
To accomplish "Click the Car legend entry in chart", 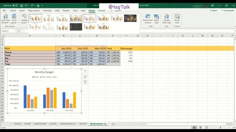I will click(x=55, y=77).
